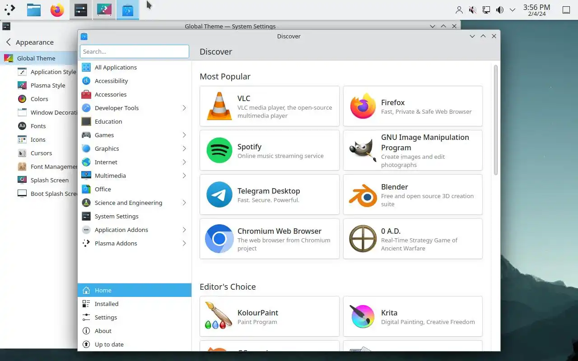The width and height of the screenshot is (578, 361).
Task: Open the Installed apps page
Action: tap(135, 304)
